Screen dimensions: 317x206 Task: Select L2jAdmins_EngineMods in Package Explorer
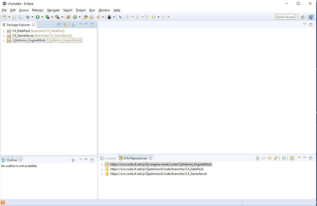pos(44,40)
